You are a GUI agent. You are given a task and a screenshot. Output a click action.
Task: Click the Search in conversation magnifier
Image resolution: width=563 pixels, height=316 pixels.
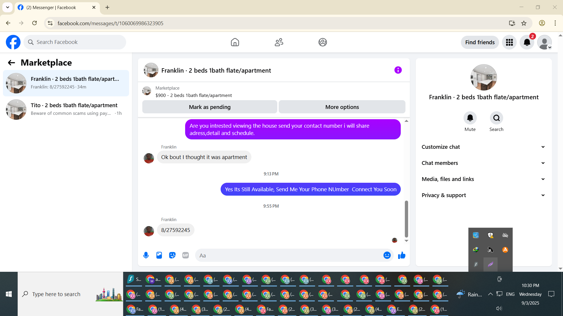(496, 118)
